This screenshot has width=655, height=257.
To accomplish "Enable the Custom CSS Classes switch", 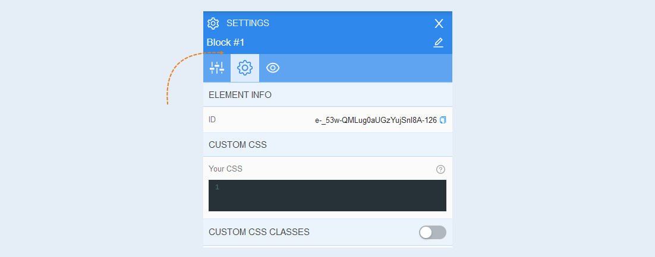I will [x=433, y=233].
